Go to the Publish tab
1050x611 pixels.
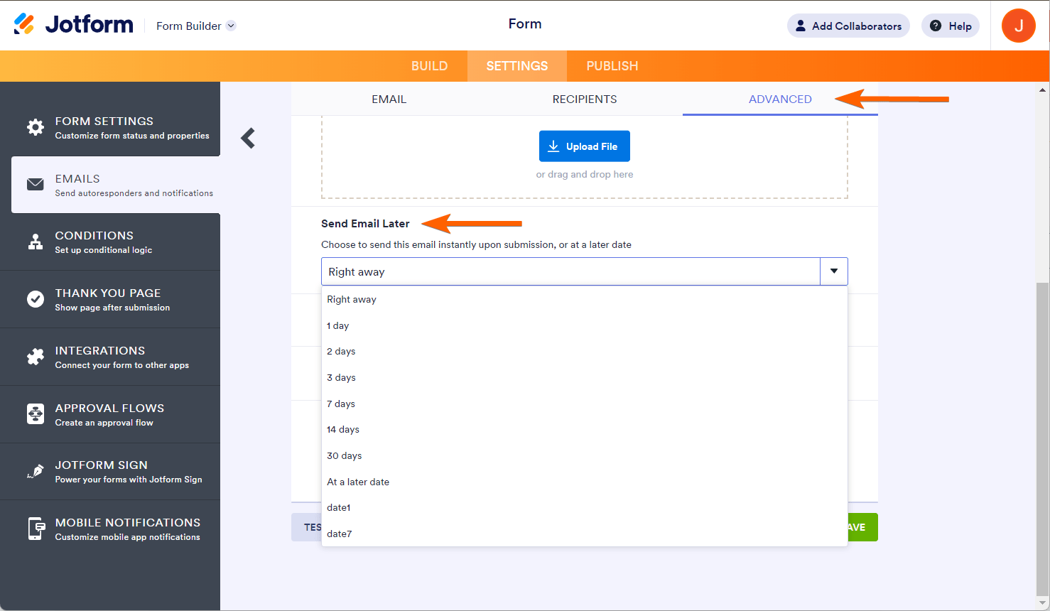point(612,66)
